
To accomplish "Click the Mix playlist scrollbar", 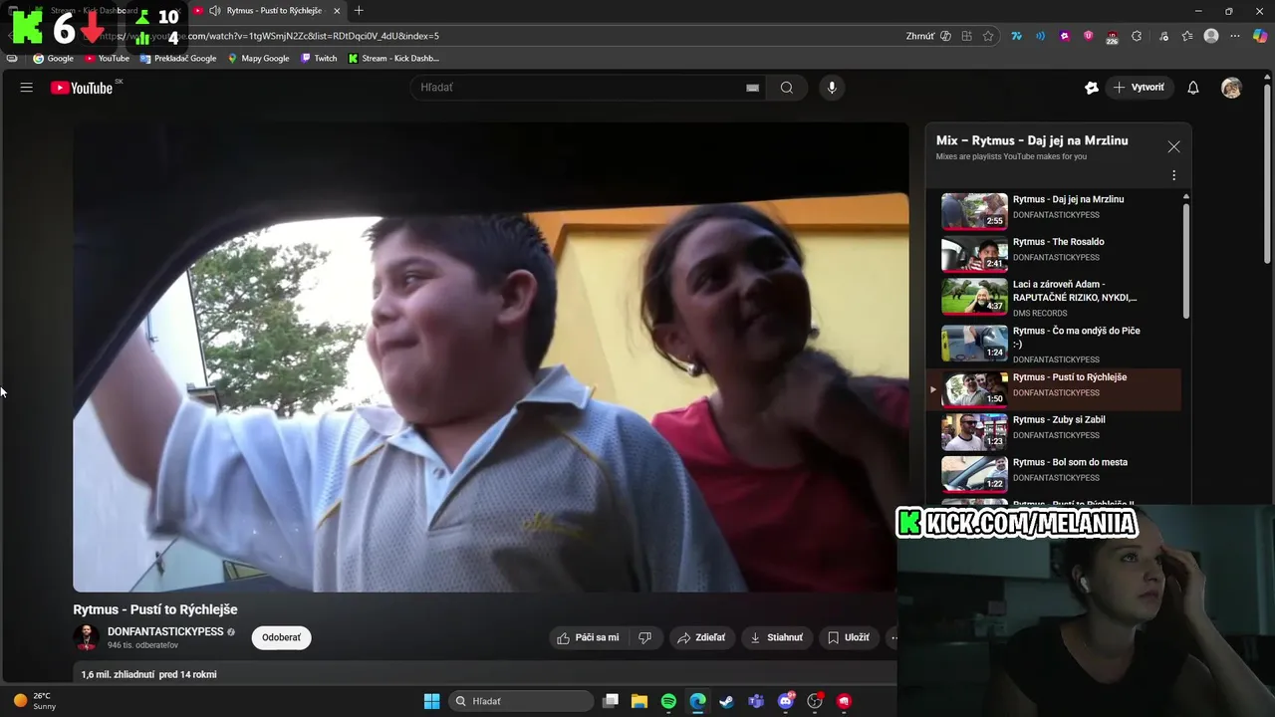I will (x=1185, y=259).
